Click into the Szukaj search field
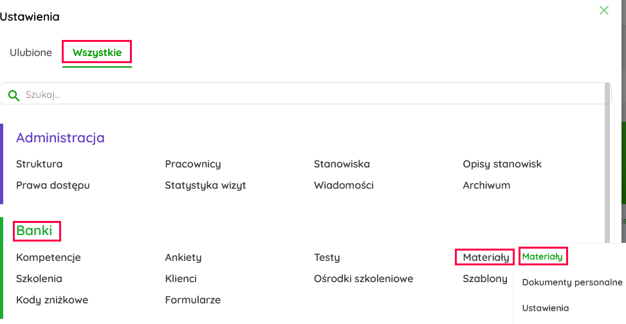The width and height of the screenshot is (626, 324). [x=309, y=95]
